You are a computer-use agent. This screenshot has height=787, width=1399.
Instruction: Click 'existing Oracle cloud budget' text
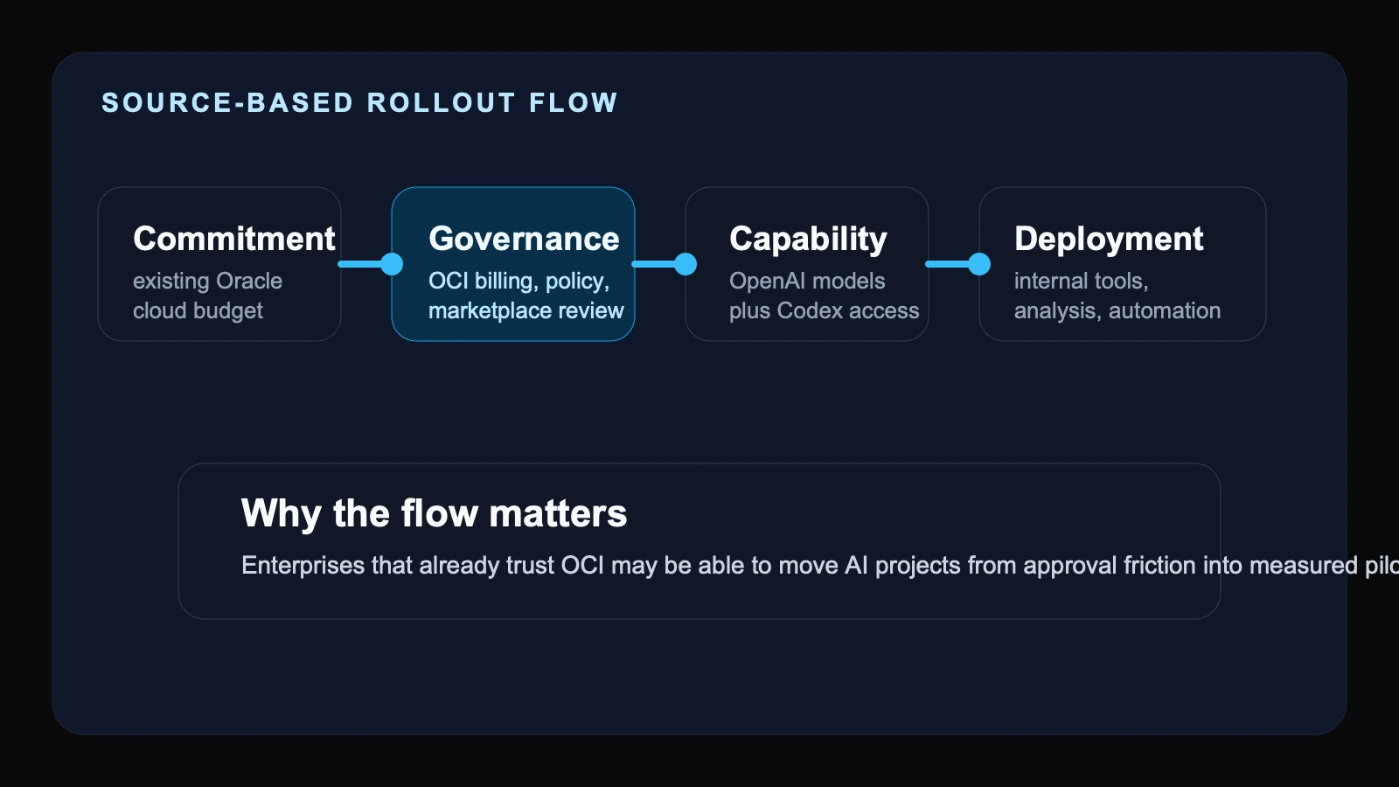coord(208,296)
